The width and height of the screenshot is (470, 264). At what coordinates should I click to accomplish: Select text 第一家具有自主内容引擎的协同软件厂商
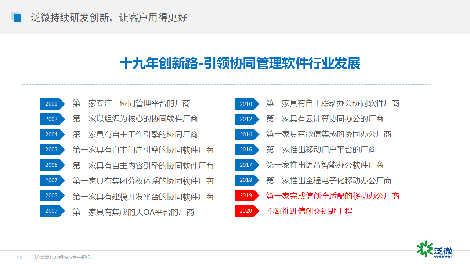pos(143,166)
